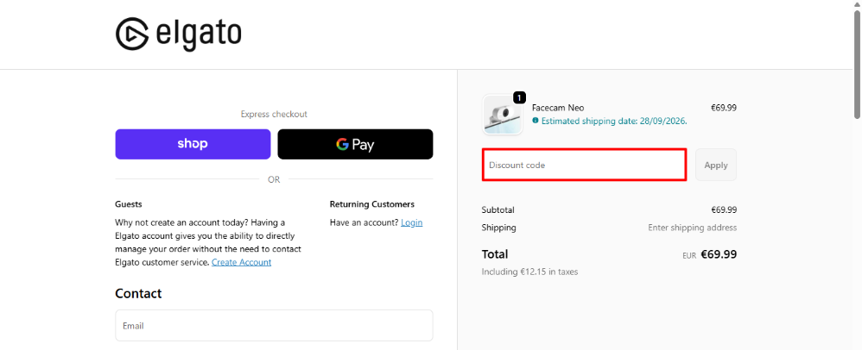The width and height of the screenshot is (862, 350).
Task: Click the 'EUR' currency label
Action: pyautogui.click(x=689, y=256)
